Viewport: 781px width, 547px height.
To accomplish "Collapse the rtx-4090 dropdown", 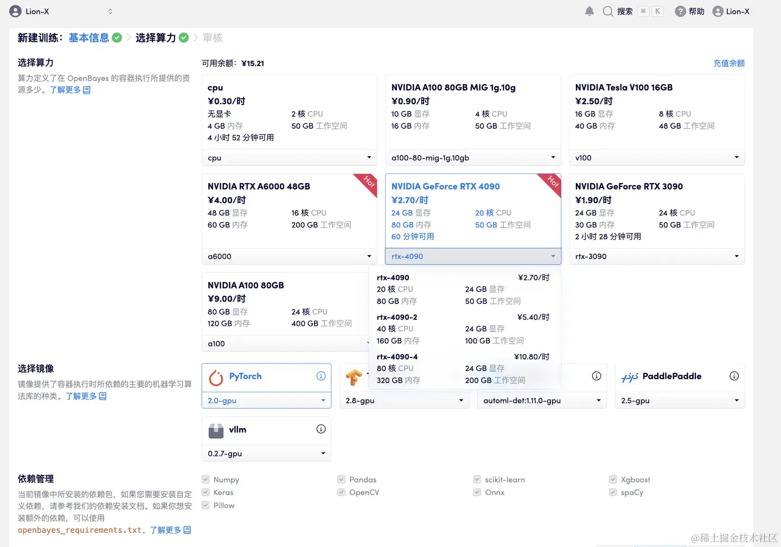I will click(473, 256).
